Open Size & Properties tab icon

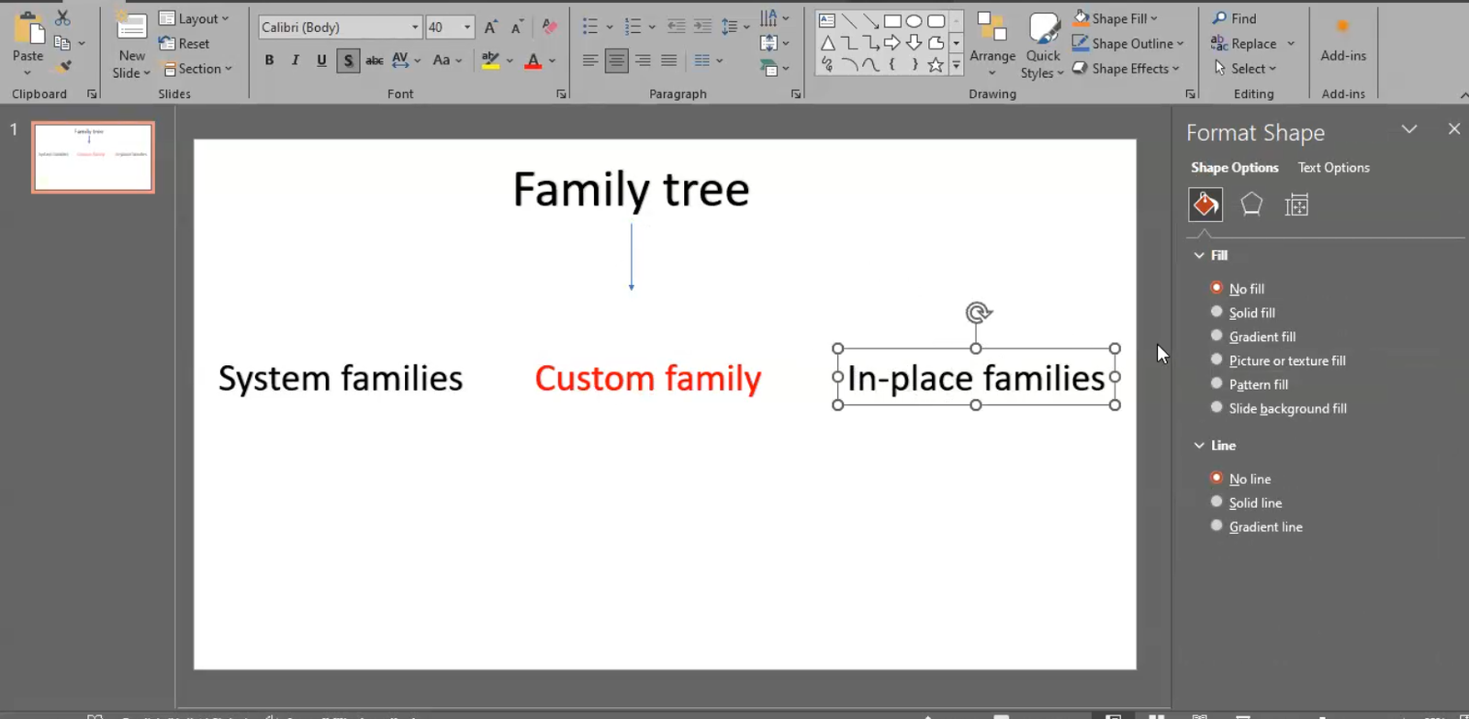point(1296,205)
